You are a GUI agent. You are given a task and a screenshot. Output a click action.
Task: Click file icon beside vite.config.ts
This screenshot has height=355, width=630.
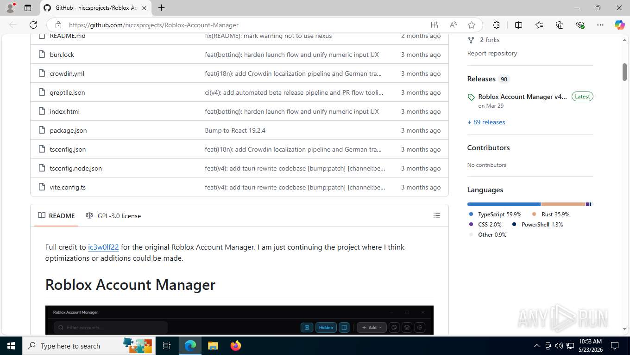[42, 187]
